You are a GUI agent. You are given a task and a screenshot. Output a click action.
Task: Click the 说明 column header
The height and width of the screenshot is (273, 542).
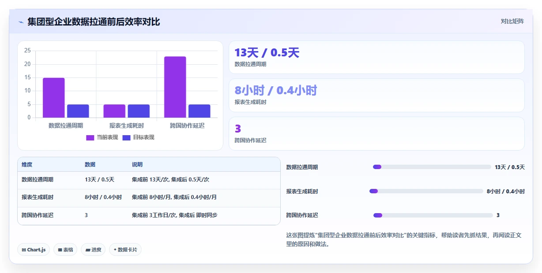click(x=137, y=165)
